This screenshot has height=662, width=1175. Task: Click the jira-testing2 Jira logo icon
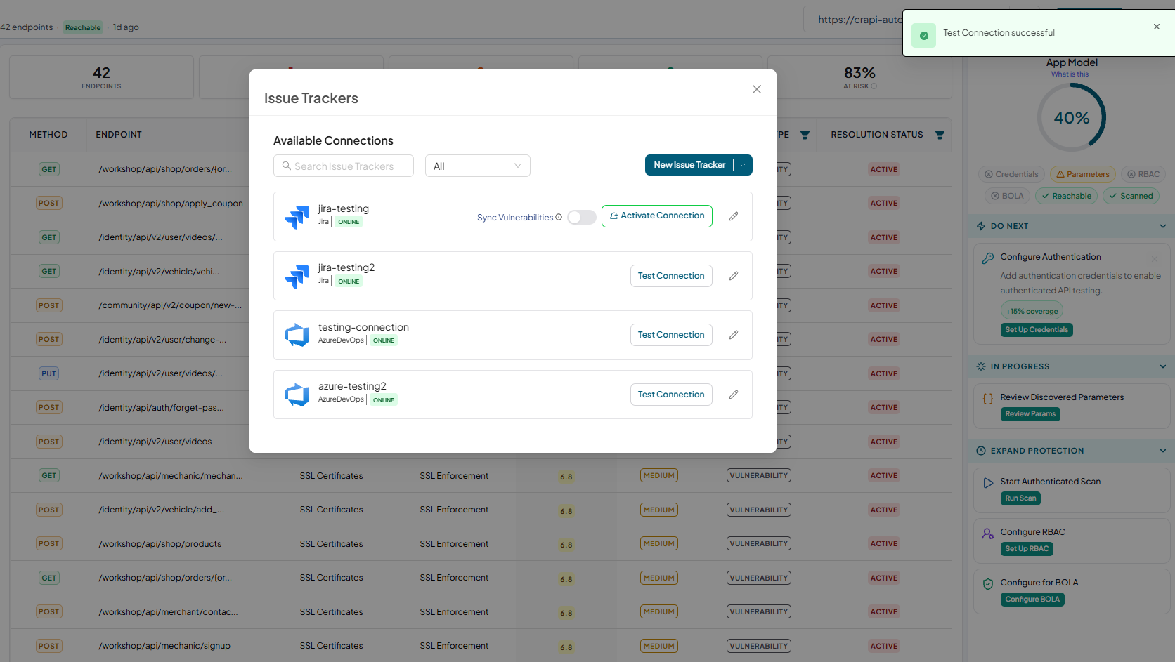pos(297,277)
